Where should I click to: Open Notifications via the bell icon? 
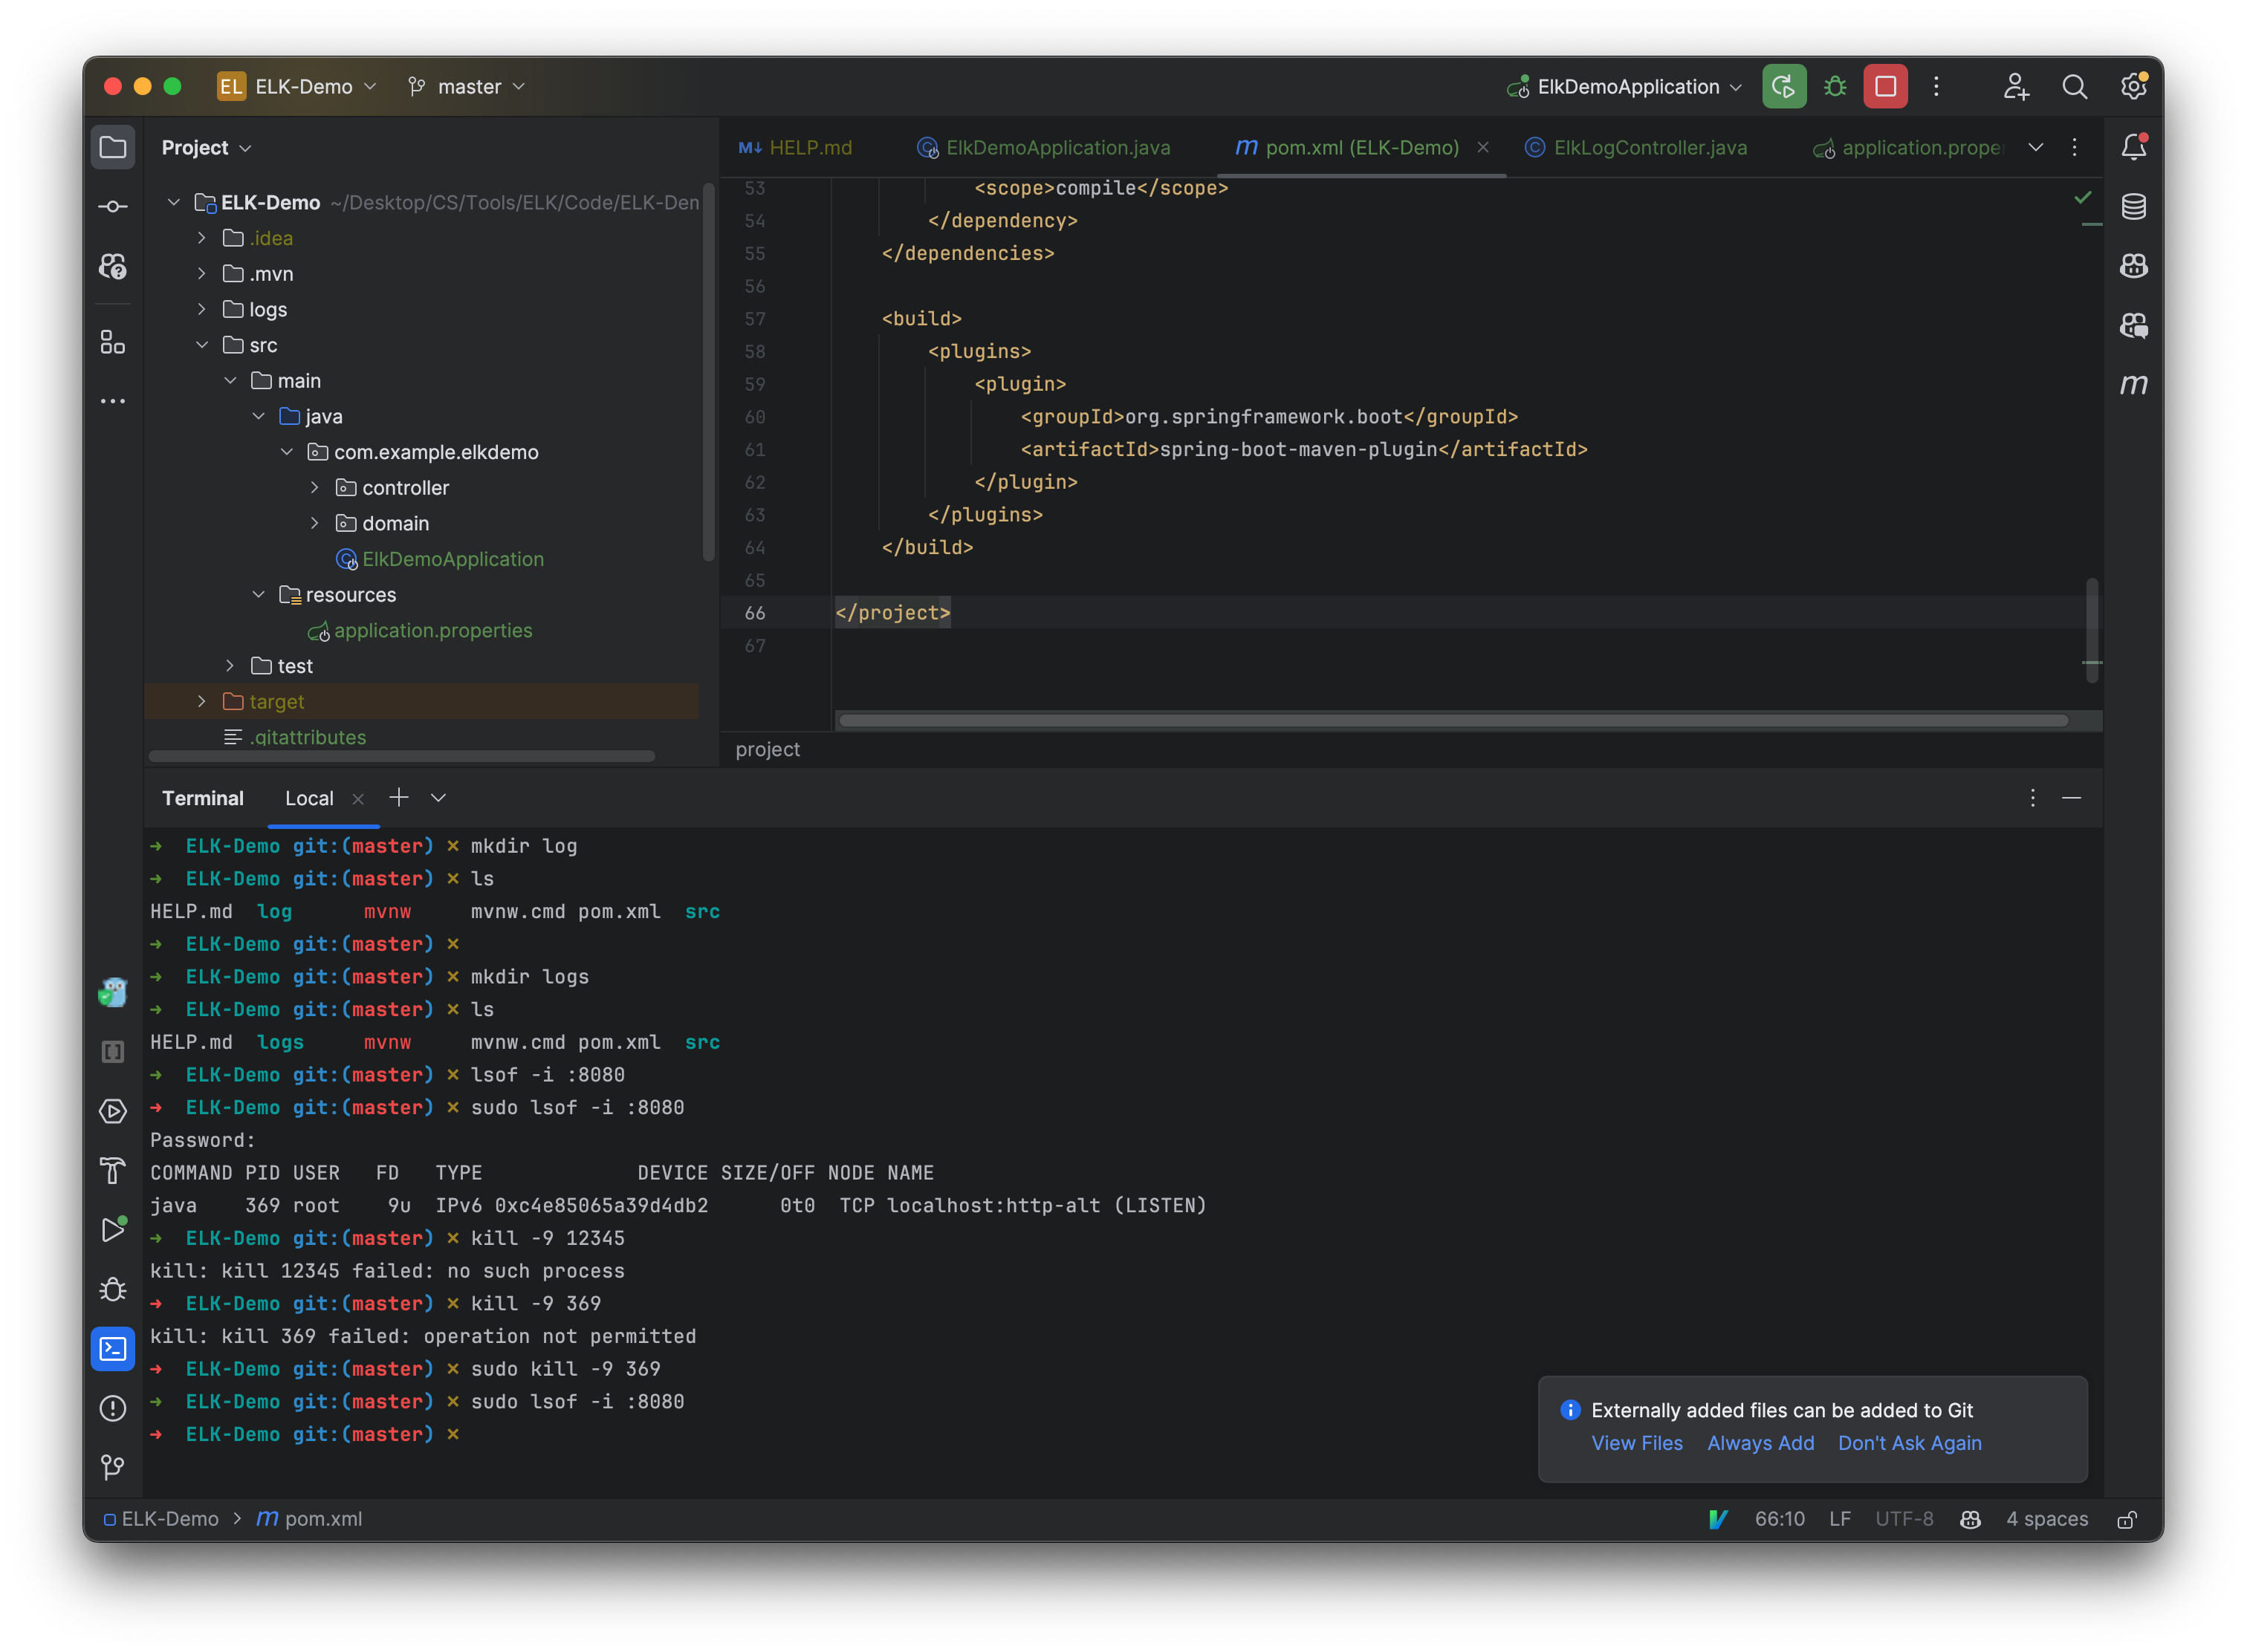[2133, 146]
